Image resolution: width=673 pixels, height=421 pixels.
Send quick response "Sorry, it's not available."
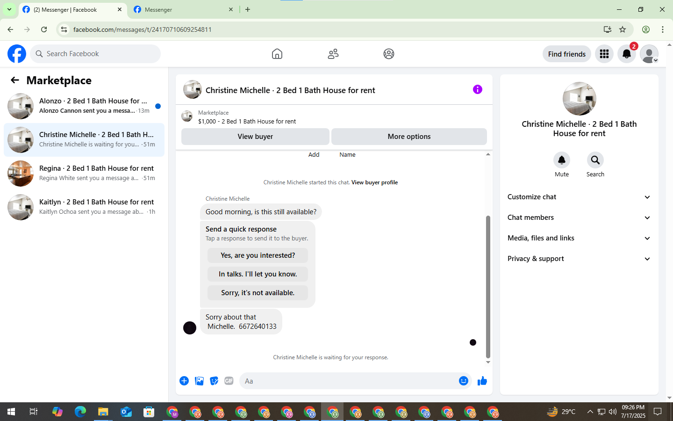[x=258, y=293]
